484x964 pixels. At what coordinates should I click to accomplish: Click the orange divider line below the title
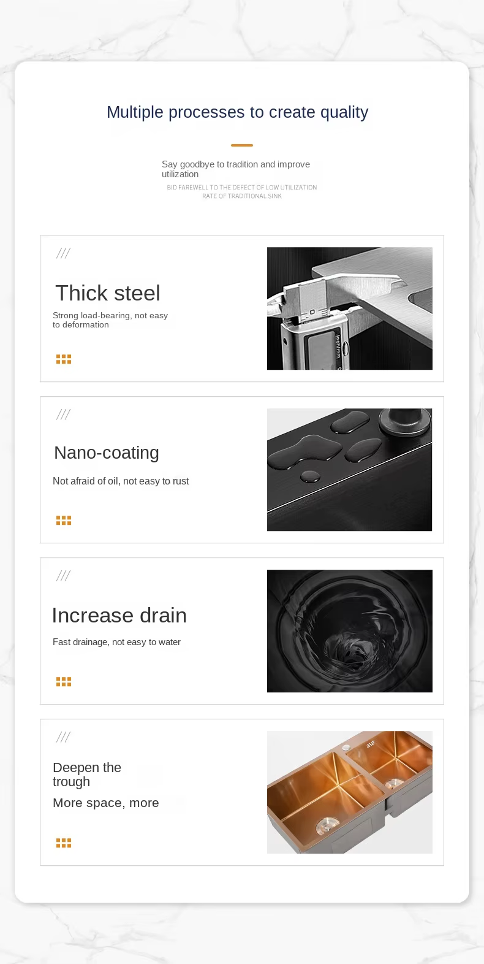(242, 145)
